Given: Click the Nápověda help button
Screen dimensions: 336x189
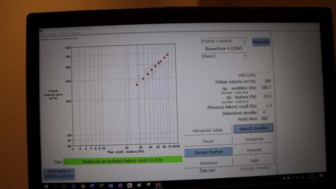Looking at the screenshot, I should click(261, 42).
